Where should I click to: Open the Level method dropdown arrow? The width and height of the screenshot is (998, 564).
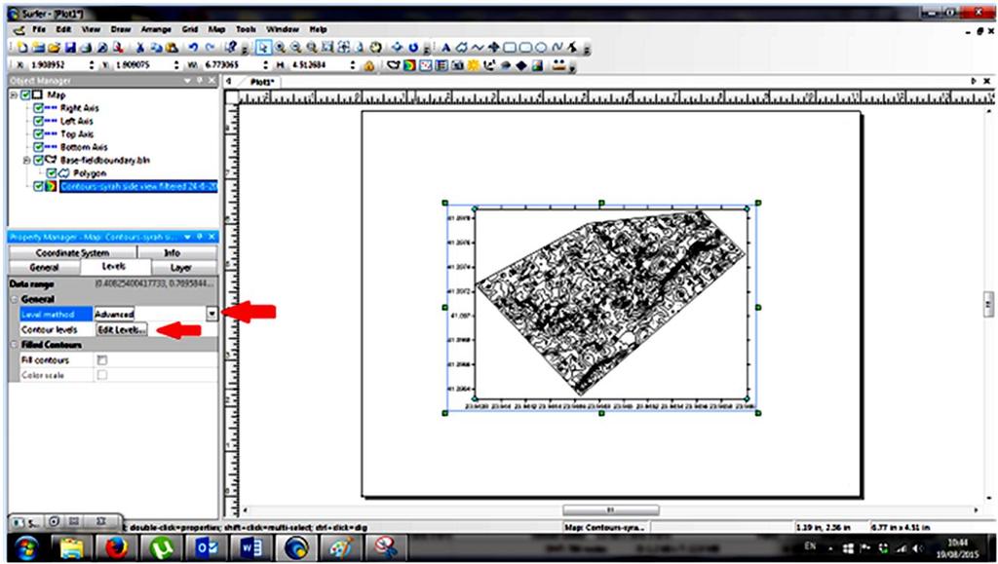(211, 314)
